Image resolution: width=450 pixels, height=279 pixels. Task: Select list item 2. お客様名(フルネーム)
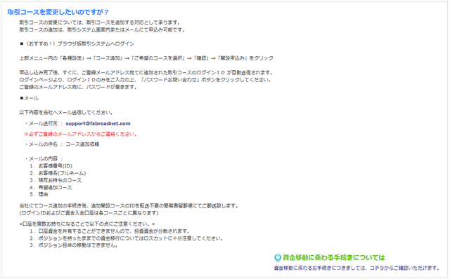click(58, 173)
